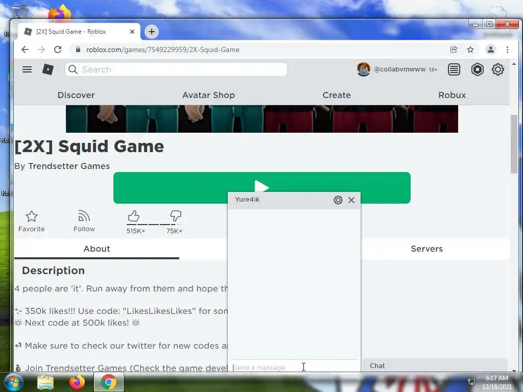Open the Robux balance hexagon icon
The height and width of the screenshot is (392, 523).
[x=478, y=69]
